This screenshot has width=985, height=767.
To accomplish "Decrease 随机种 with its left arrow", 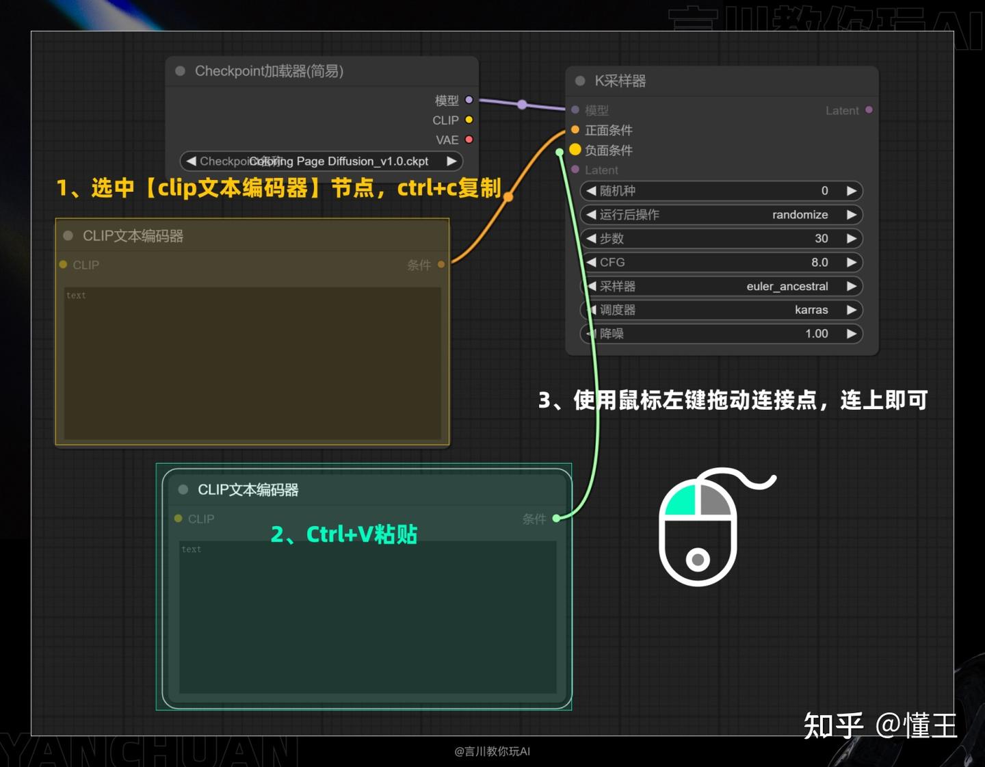I will pyautogui.click(x=591, y=191).
